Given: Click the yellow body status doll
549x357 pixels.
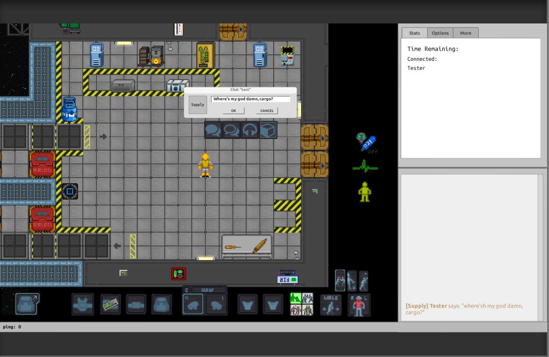Looking at the screenshot, I should (364, 192).
